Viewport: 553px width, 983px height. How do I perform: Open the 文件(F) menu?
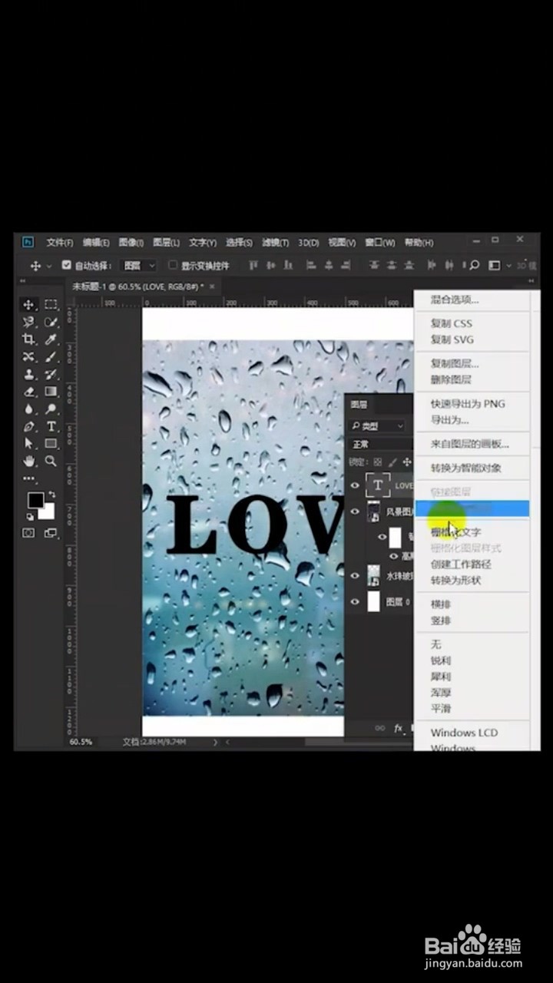(x=60, y=243)
